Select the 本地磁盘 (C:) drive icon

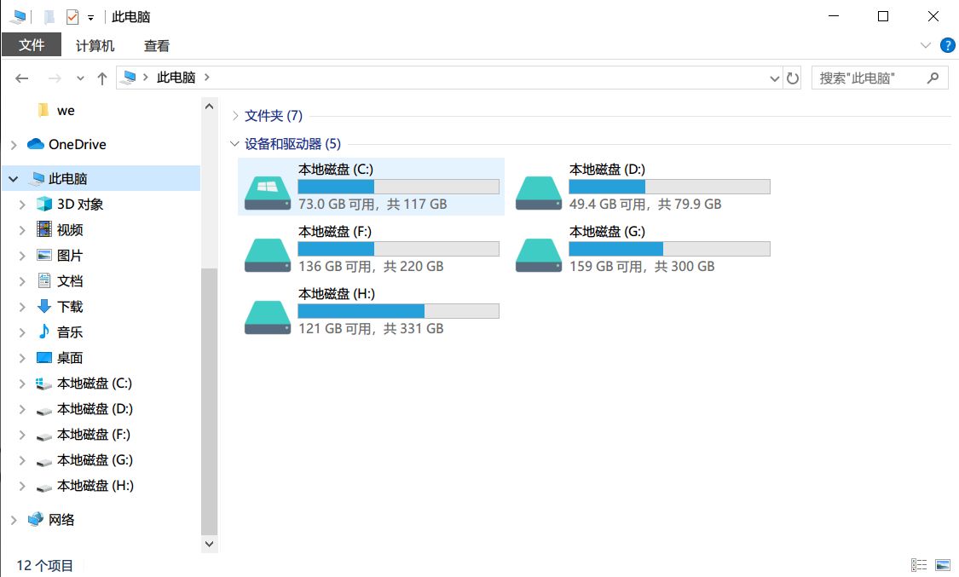(268, 193)
